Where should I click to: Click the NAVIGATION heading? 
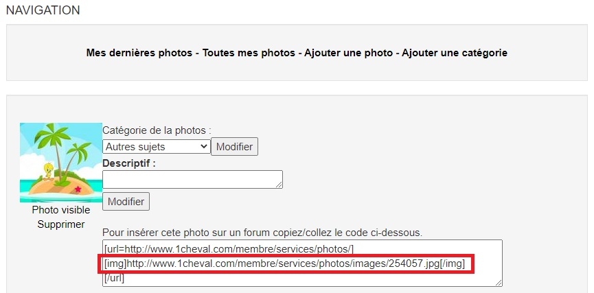point(43,10)
